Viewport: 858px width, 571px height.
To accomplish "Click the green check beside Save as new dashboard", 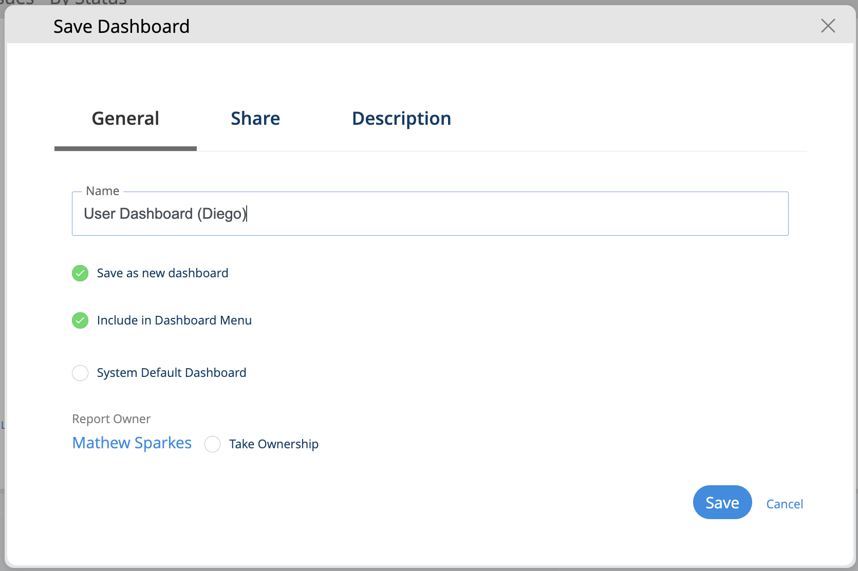I will pyautogui.click(x=80, y=273).
